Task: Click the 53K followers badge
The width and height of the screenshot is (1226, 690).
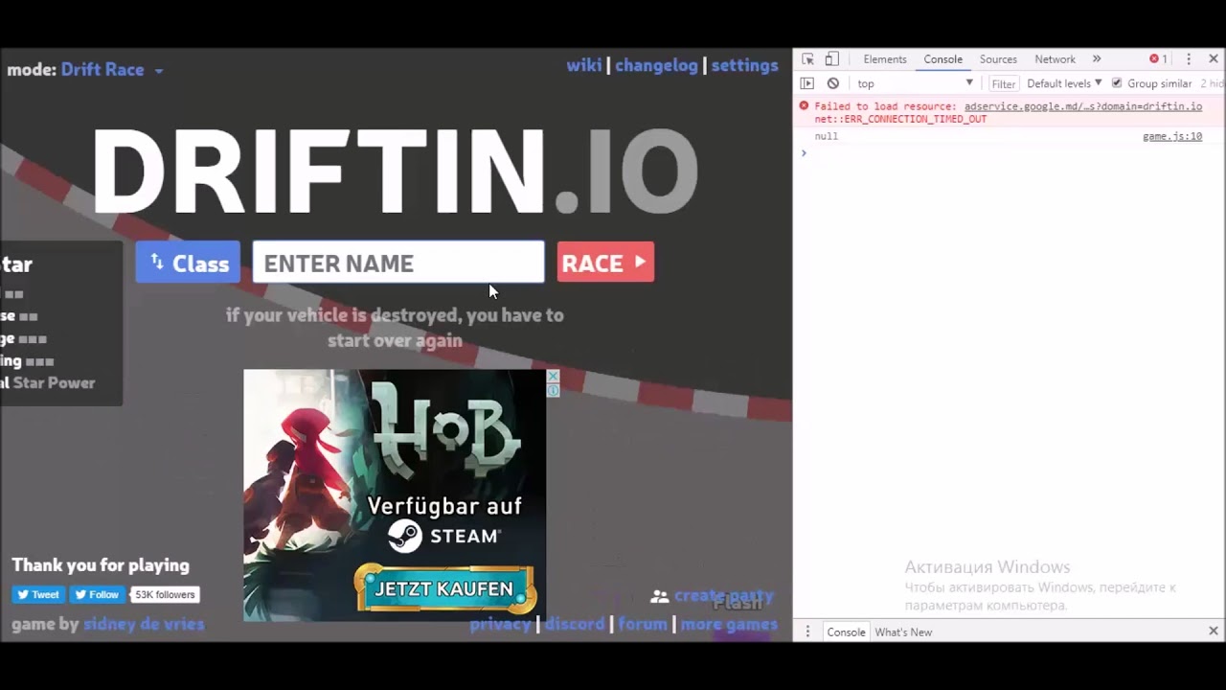Action: (x=165, y=594)
